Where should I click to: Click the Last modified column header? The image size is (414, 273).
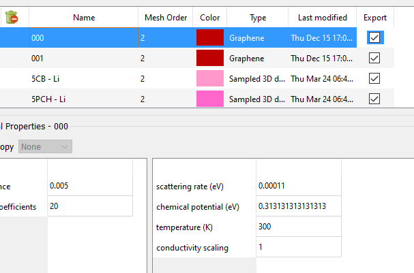click(x=323, y=18)
